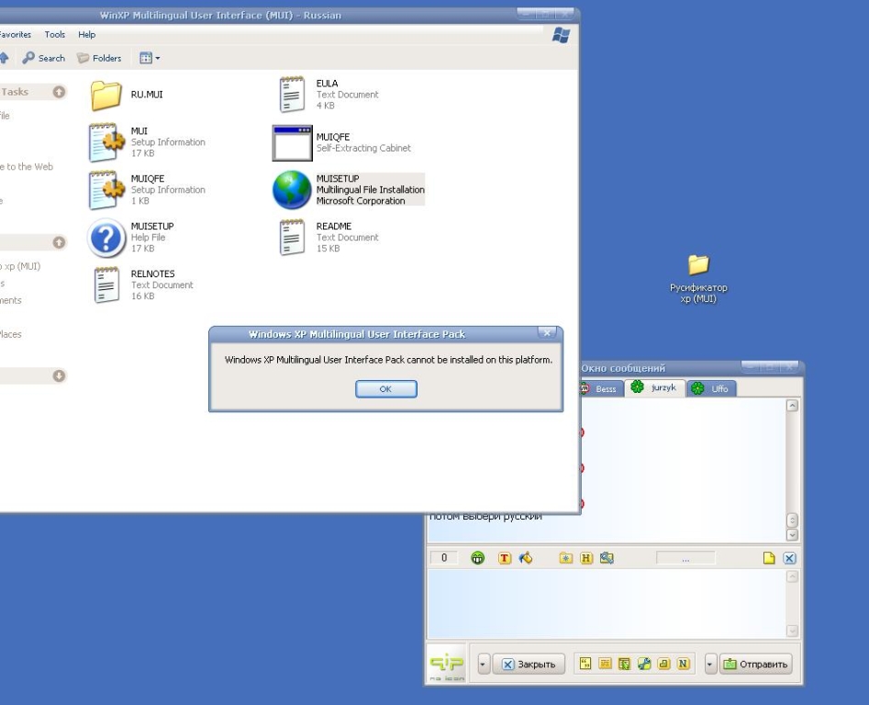Click the Explorer Up arrow toolbar button
Viewport: 869px width, 705px height.
[x=4, y=58]
